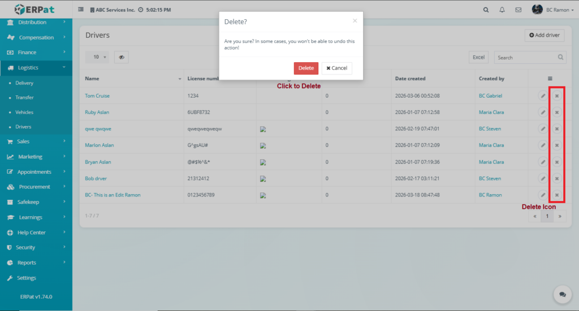
Task: Click the delete icon for Bryan Aslan
Action: coord(557,162)
